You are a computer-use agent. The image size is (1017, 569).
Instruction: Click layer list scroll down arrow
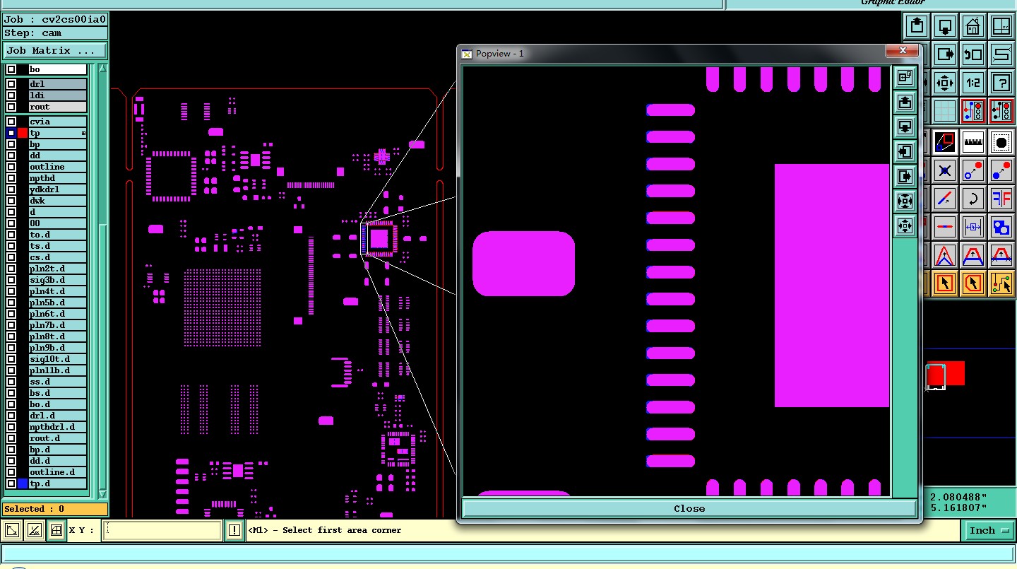coord(102,493)
